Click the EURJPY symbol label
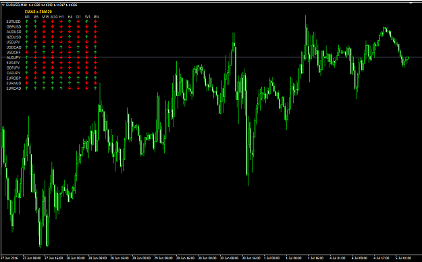This screenshot has height=262, width=422. [14, 63]
